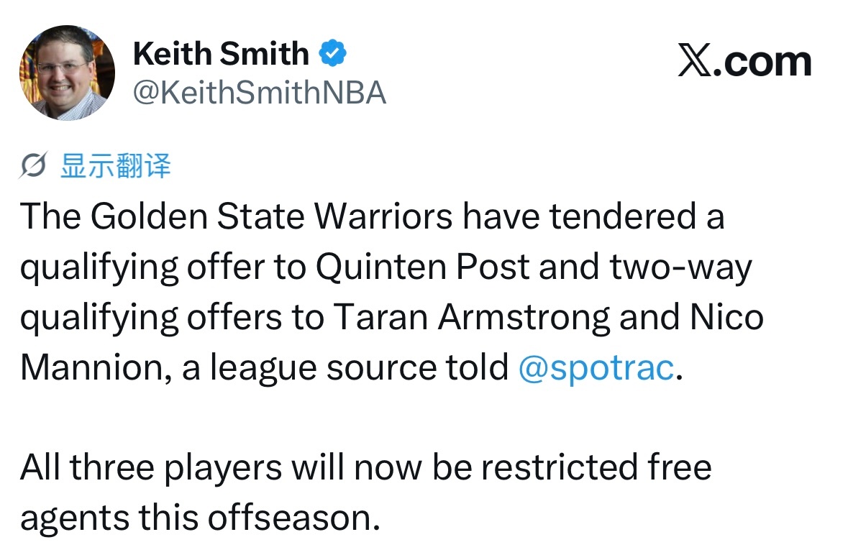The image size is (848, 555).
Task: Click the sentence starting "All three players"
Action: pyautogui.click(x=365, y=492)
